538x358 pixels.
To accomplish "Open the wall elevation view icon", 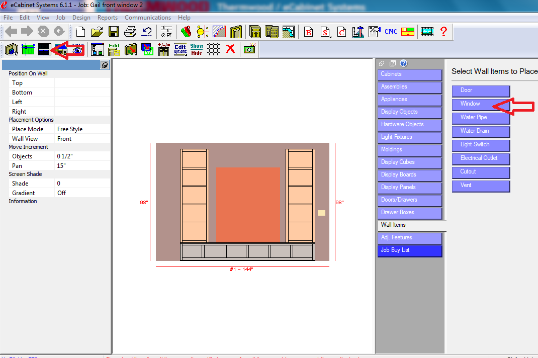I will tap(45, 49).
